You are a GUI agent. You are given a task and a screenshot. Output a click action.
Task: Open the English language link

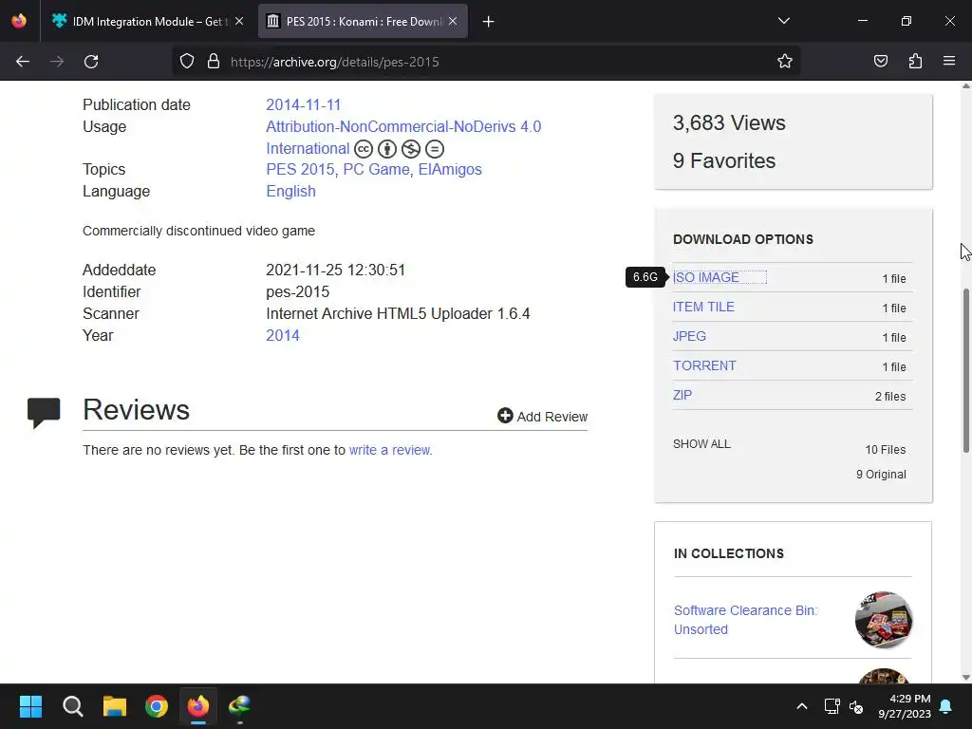(x=290, y=191)
